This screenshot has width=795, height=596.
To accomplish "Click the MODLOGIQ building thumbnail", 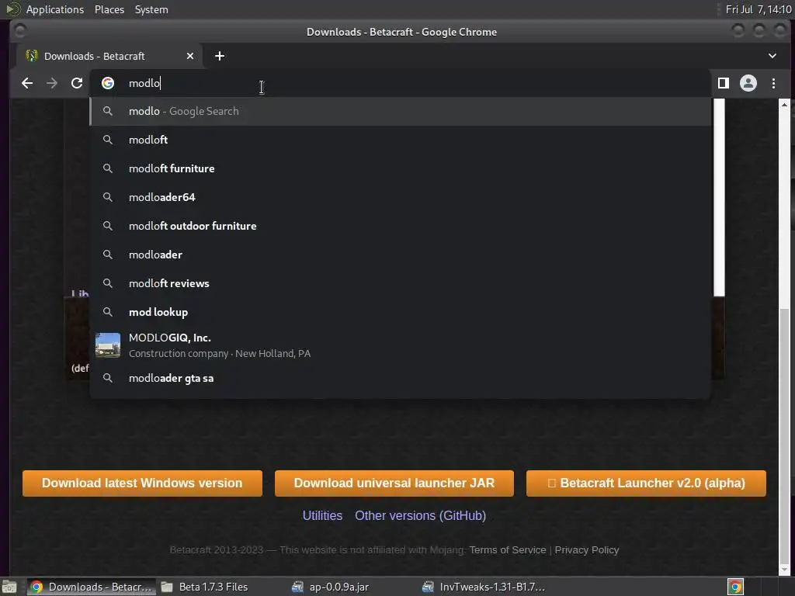I will pyautogui.click(x=108, y=345).
